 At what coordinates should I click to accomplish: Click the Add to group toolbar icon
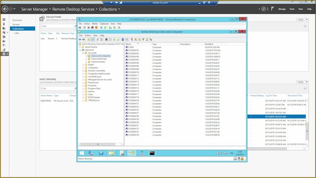point(151,40)
